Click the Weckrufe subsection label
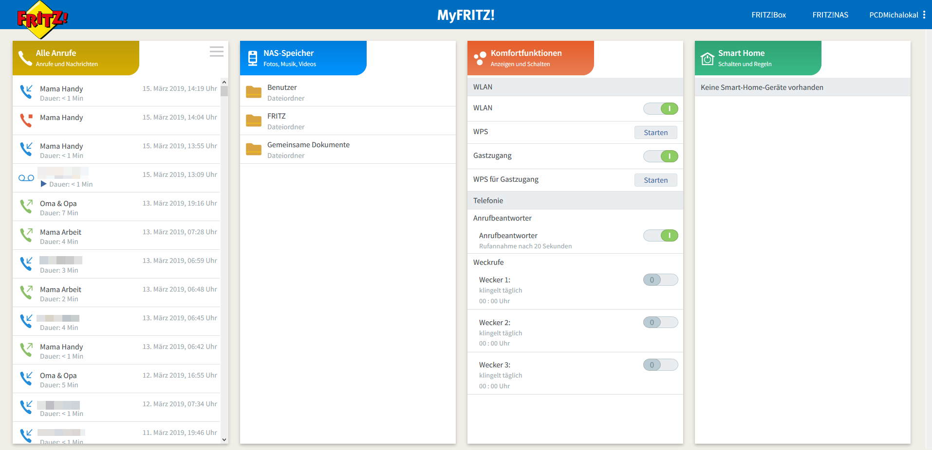Screen dimensions: 932x450 (x=488, y=262)
